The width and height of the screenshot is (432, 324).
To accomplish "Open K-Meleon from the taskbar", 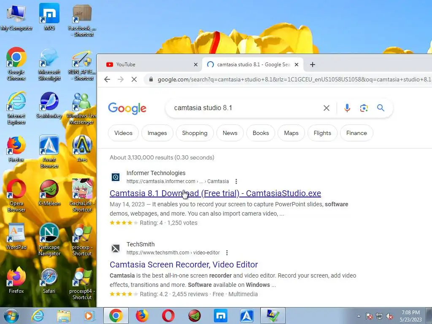I will point(194,316).
